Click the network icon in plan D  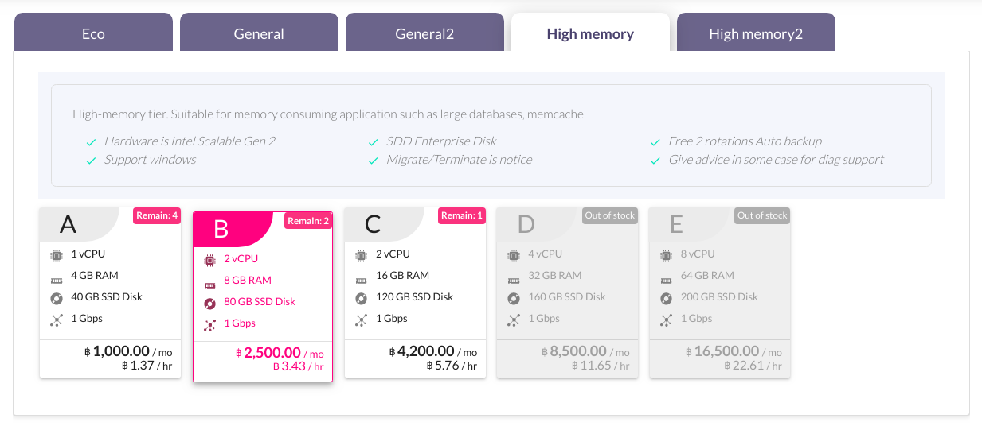513,319
